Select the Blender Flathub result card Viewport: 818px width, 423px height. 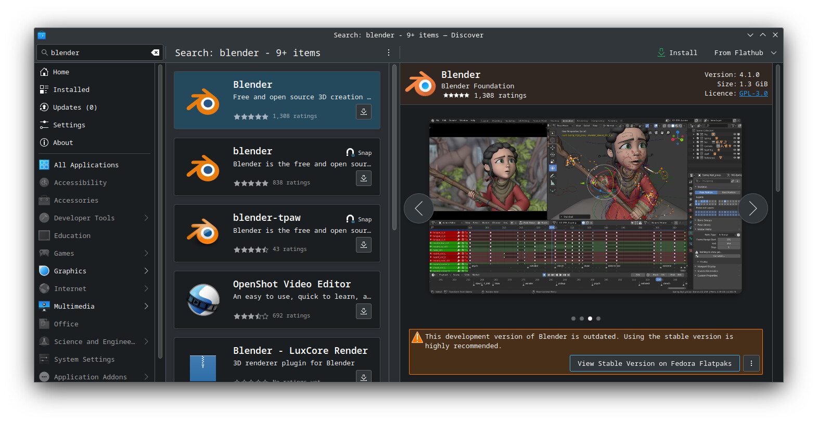coord(277,100)
